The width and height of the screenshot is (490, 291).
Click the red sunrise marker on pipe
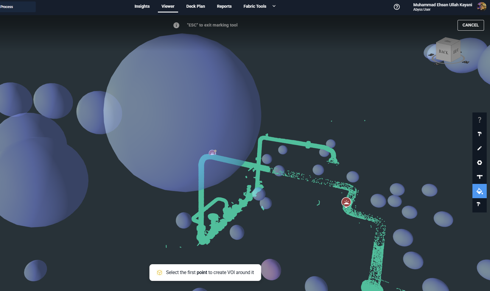pyautogui.click(x=346, y=202)
